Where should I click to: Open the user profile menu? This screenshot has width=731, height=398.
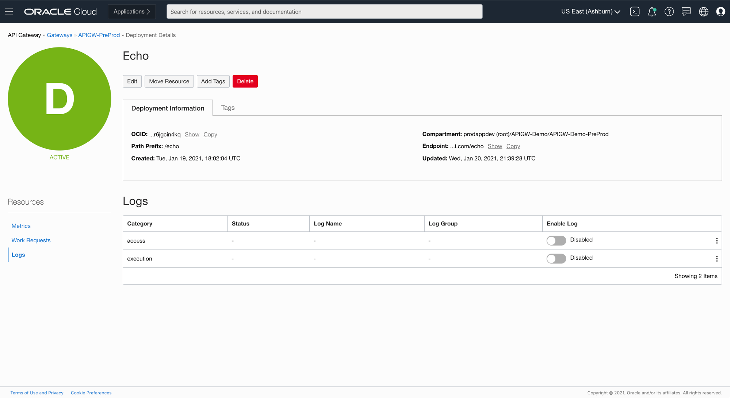point(721,11)
